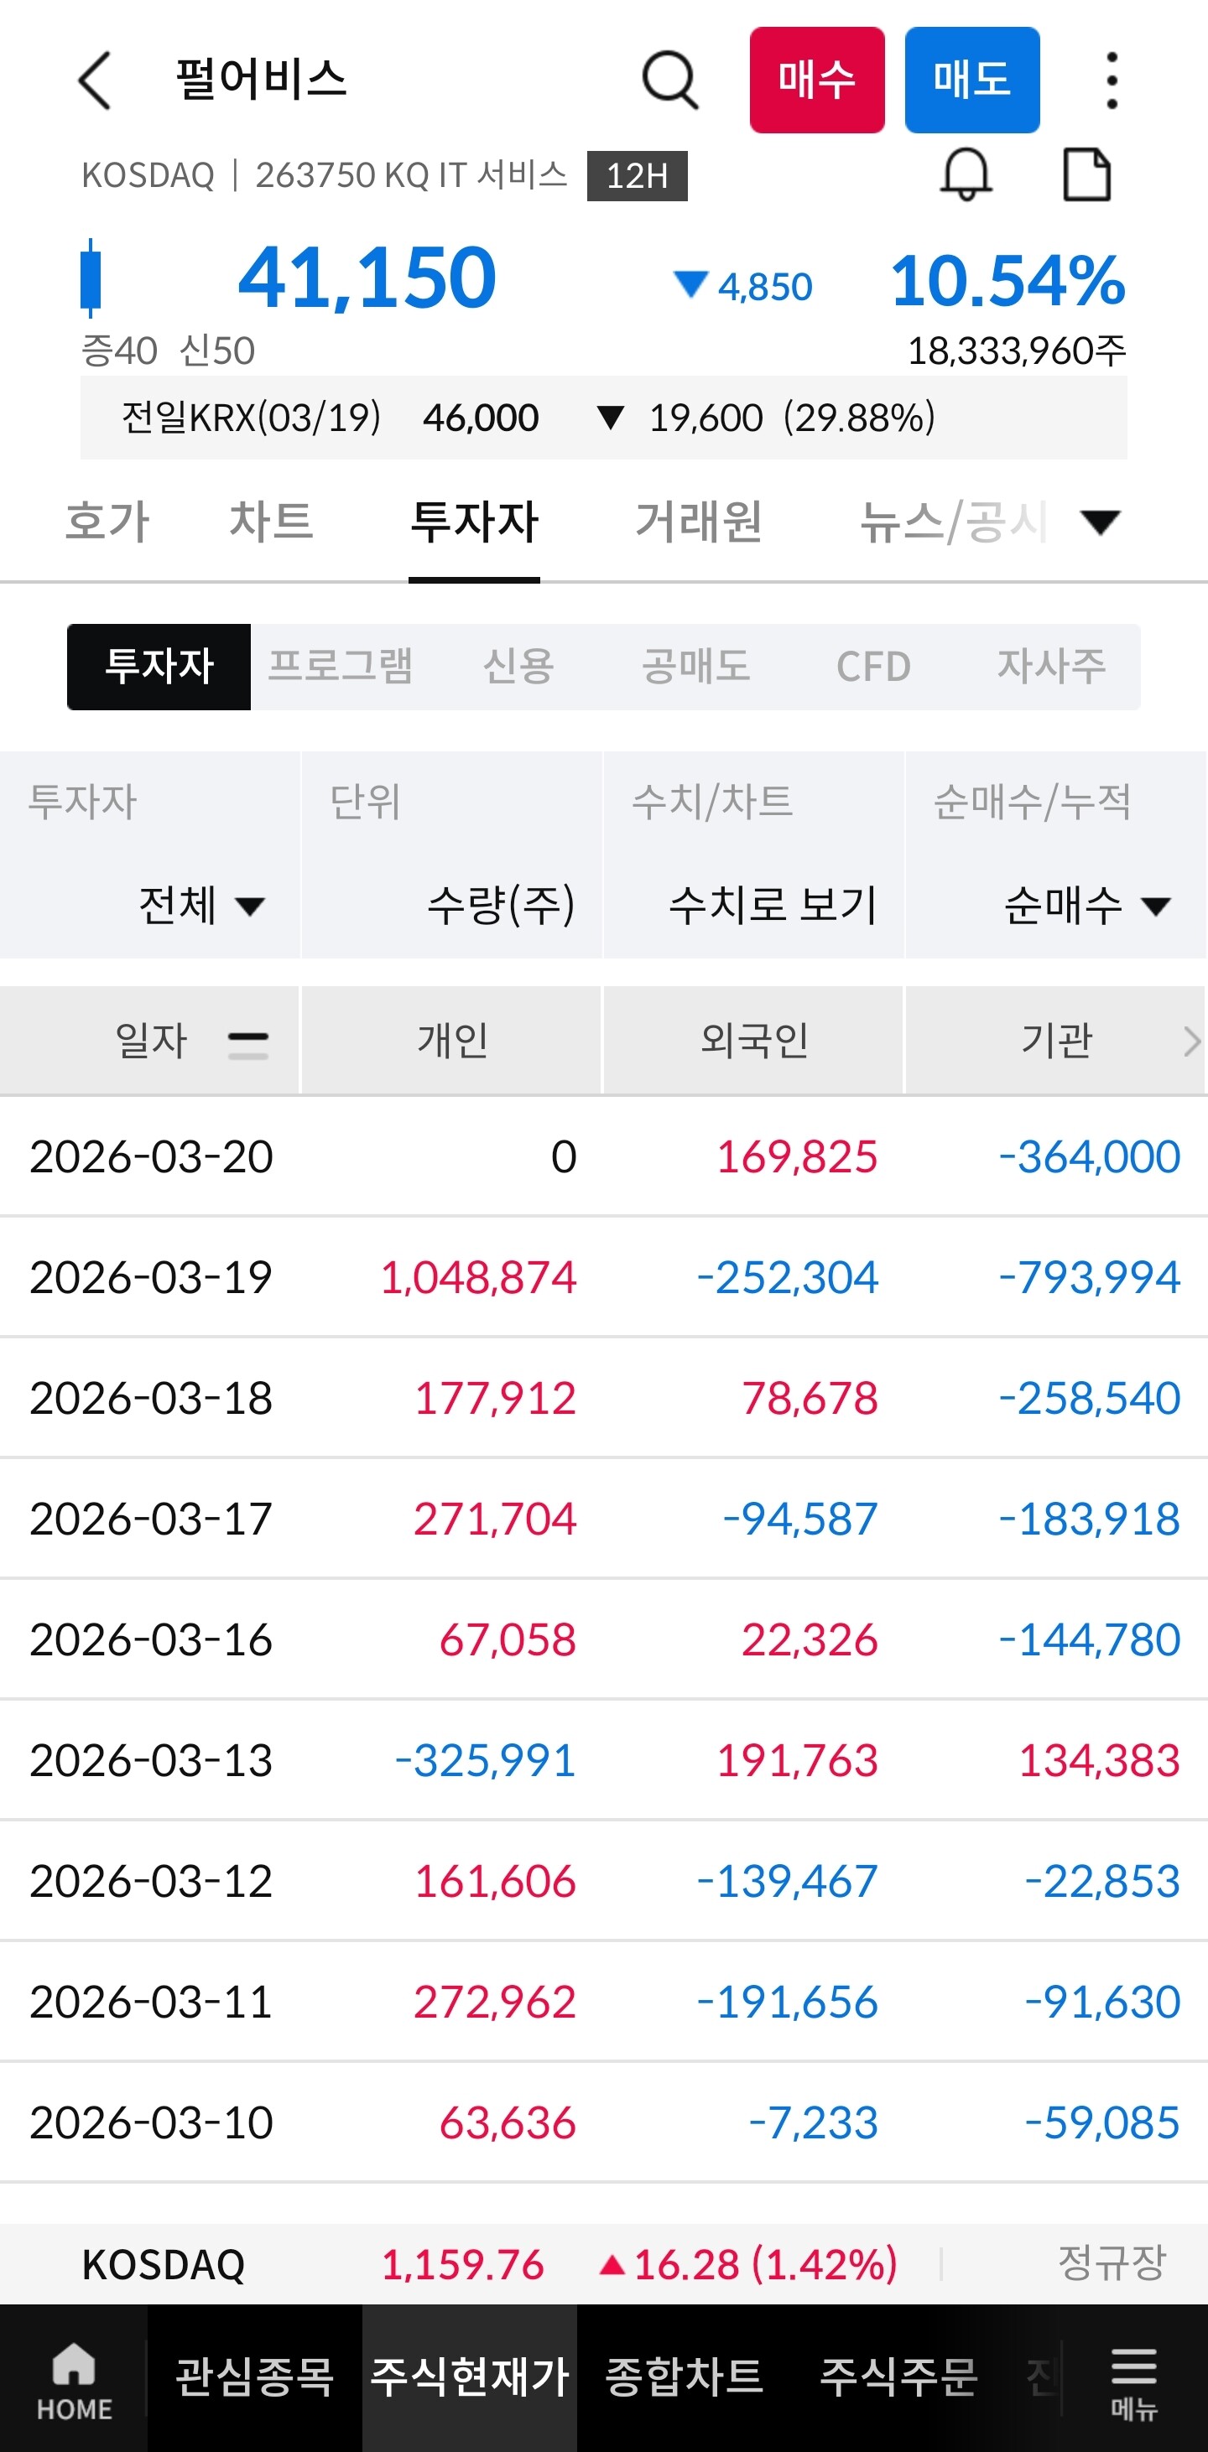Open the 순매수 dropdown
1208x2452 pixels.
1086,904
